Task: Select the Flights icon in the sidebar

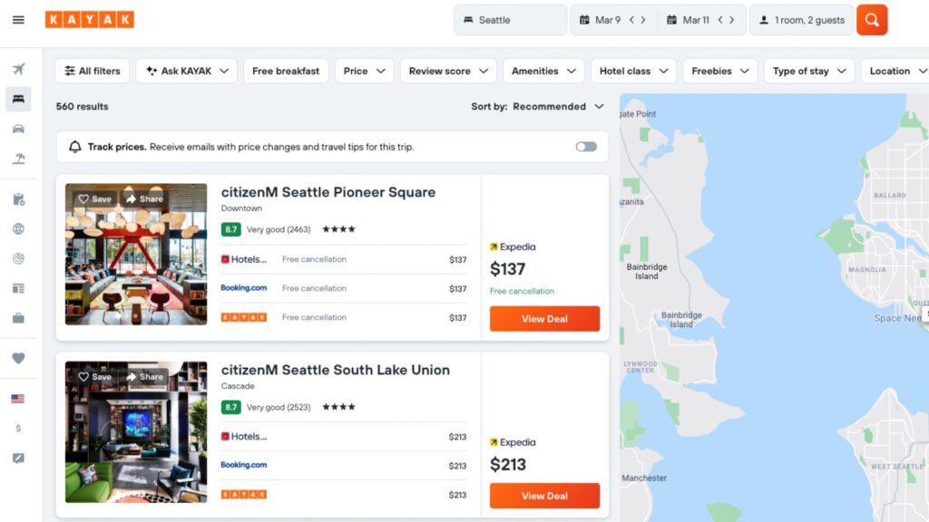Action: coord(18,68)
